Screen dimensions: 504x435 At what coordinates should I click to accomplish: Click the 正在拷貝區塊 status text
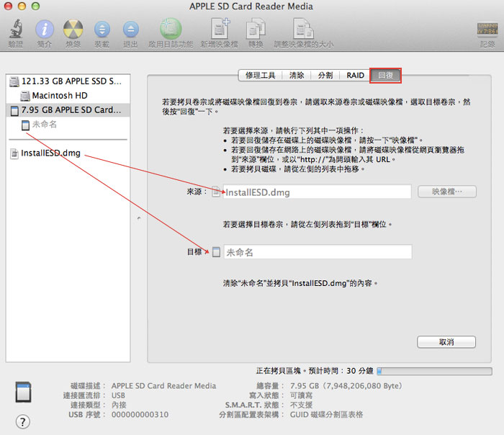pos(315,371)
